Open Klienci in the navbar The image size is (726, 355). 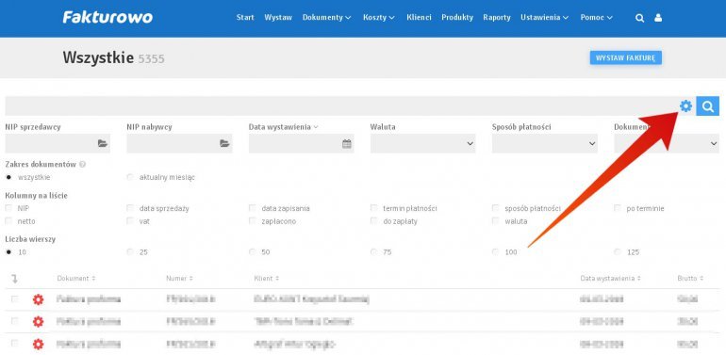click(419, 18)
